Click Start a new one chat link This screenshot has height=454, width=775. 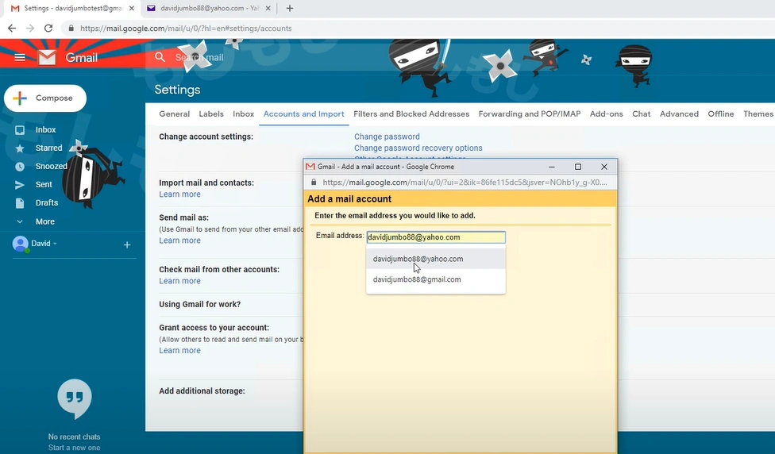74,448
